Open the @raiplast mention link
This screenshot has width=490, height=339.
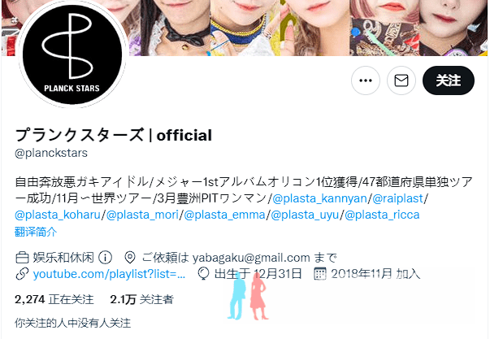[397, 198]
